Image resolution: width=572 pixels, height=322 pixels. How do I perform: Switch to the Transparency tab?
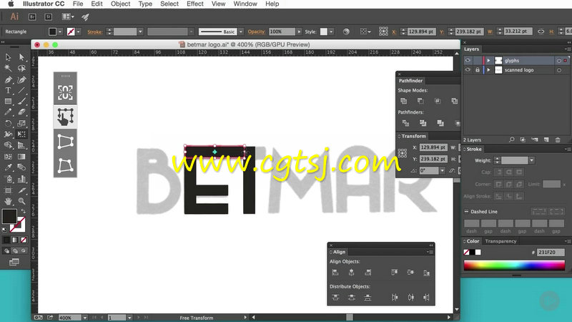pyautogui.click(x=500, y=241)
